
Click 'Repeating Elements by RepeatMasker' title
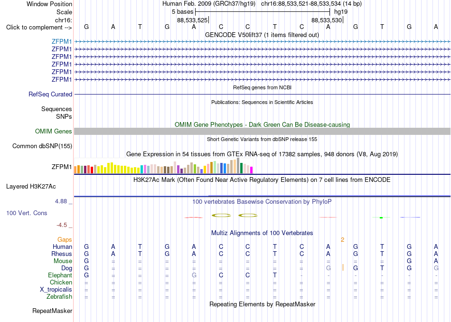coord(263,304)
